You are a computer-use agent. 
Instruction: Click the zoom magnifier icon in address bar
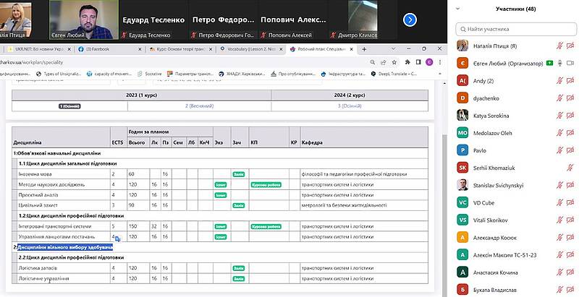pyautogui.click(x=373, y=62)
